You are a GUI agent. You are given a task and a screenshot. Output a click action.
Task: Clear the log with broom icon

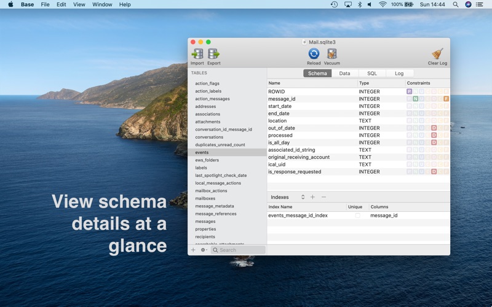pyautogui.click(x=437, y=54)
